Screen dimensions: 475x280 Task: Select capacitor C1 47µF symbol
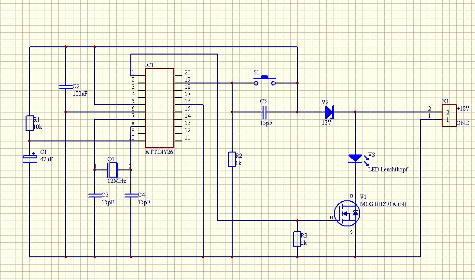[30, 158]
